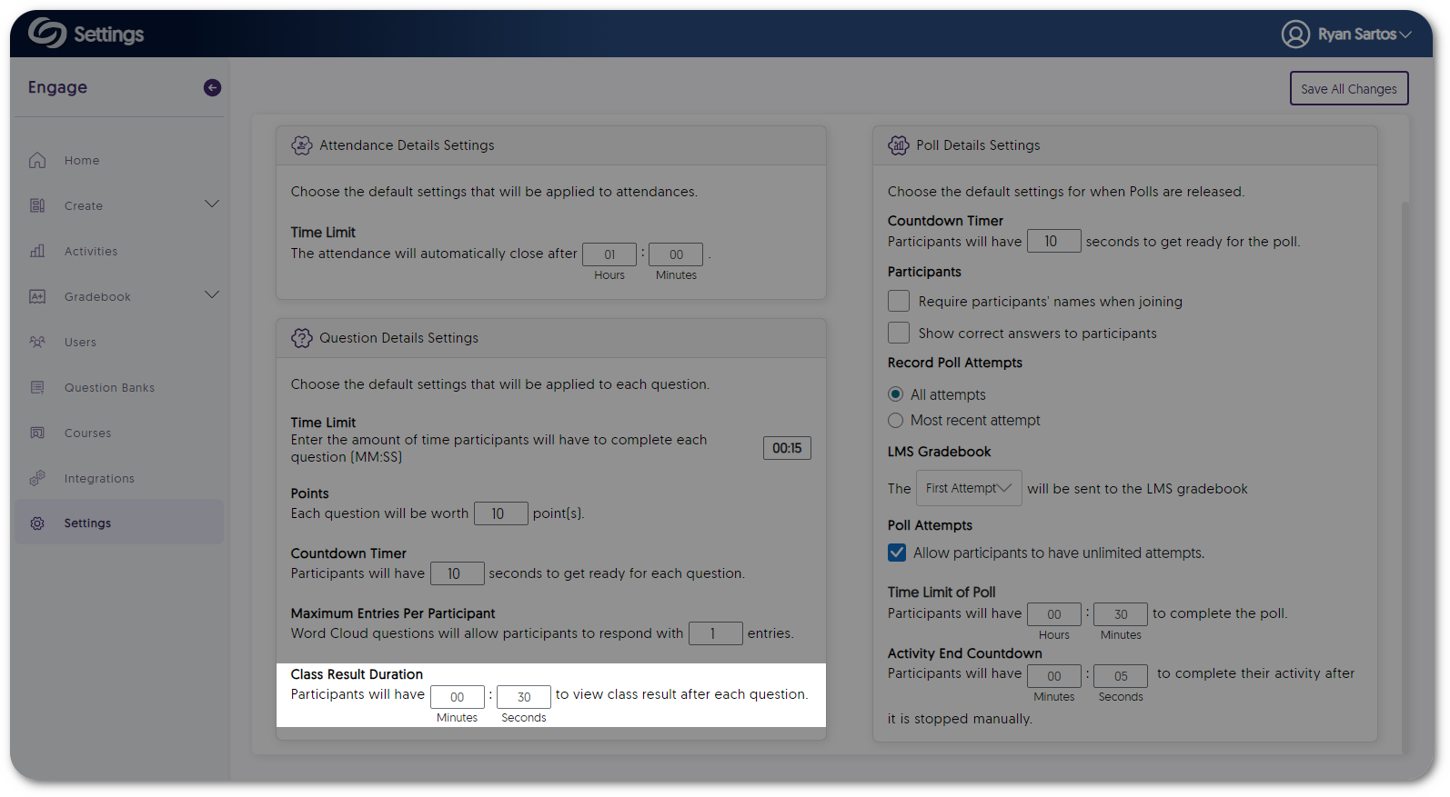Enable Require participants' names when joining
This screenshot has height=797, width=1450.
coord(899,302)
